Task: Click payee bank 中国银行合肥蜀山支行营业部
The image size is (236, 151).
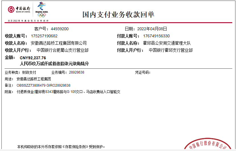Action: pos(63,50)
